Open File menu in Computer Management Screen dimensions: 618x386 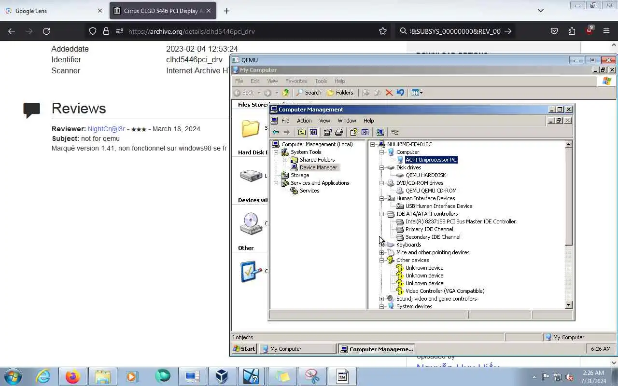pyautogui.click(x=285, y=121)
